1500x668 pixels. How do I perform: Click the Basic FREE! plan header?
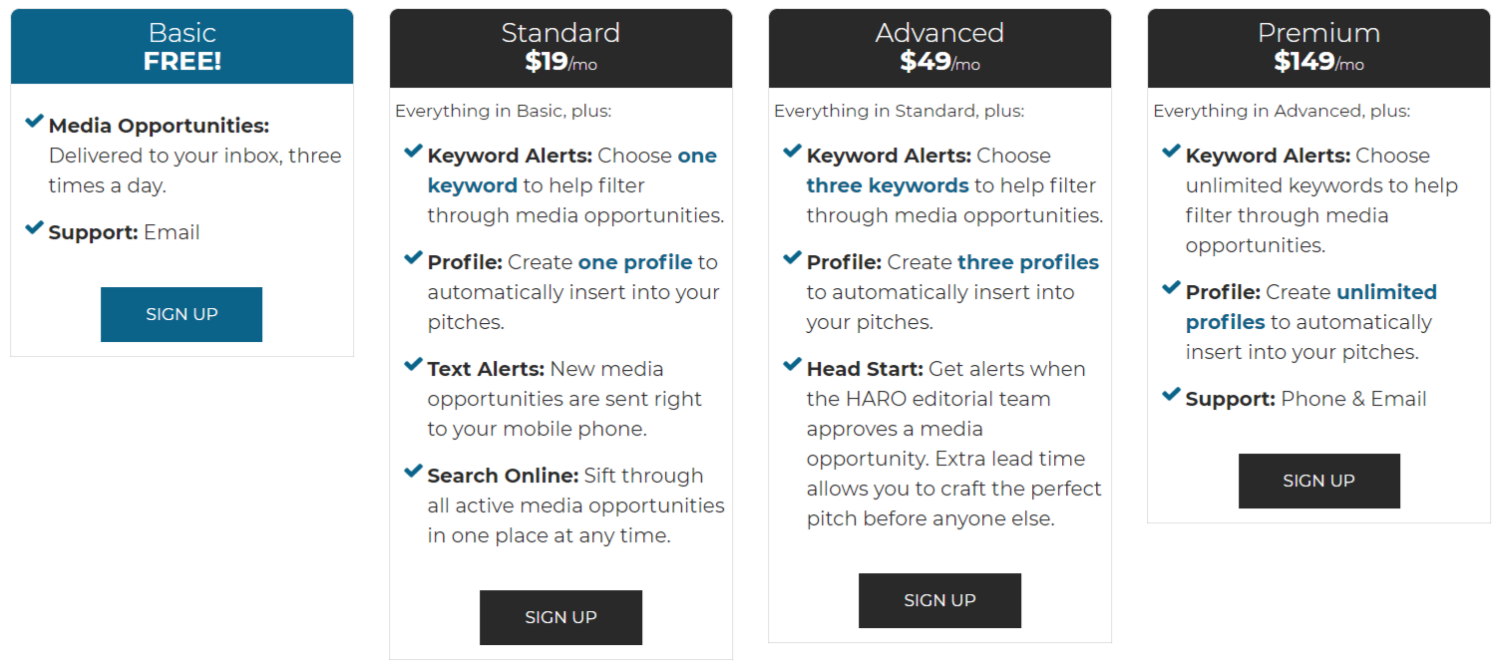point(182,47)
